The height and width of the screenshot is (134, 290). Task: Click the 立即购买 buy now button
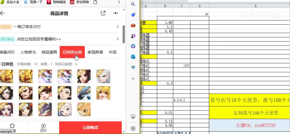click(x=90, y=128)
